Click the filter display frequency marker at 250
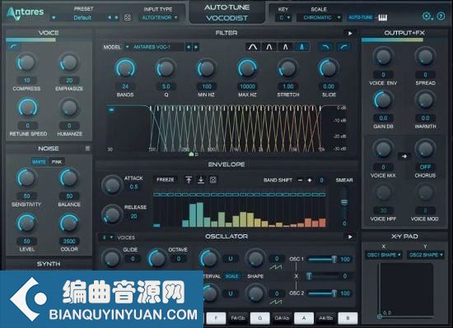Viewport: 453px width, 328px height. [191, 155]
